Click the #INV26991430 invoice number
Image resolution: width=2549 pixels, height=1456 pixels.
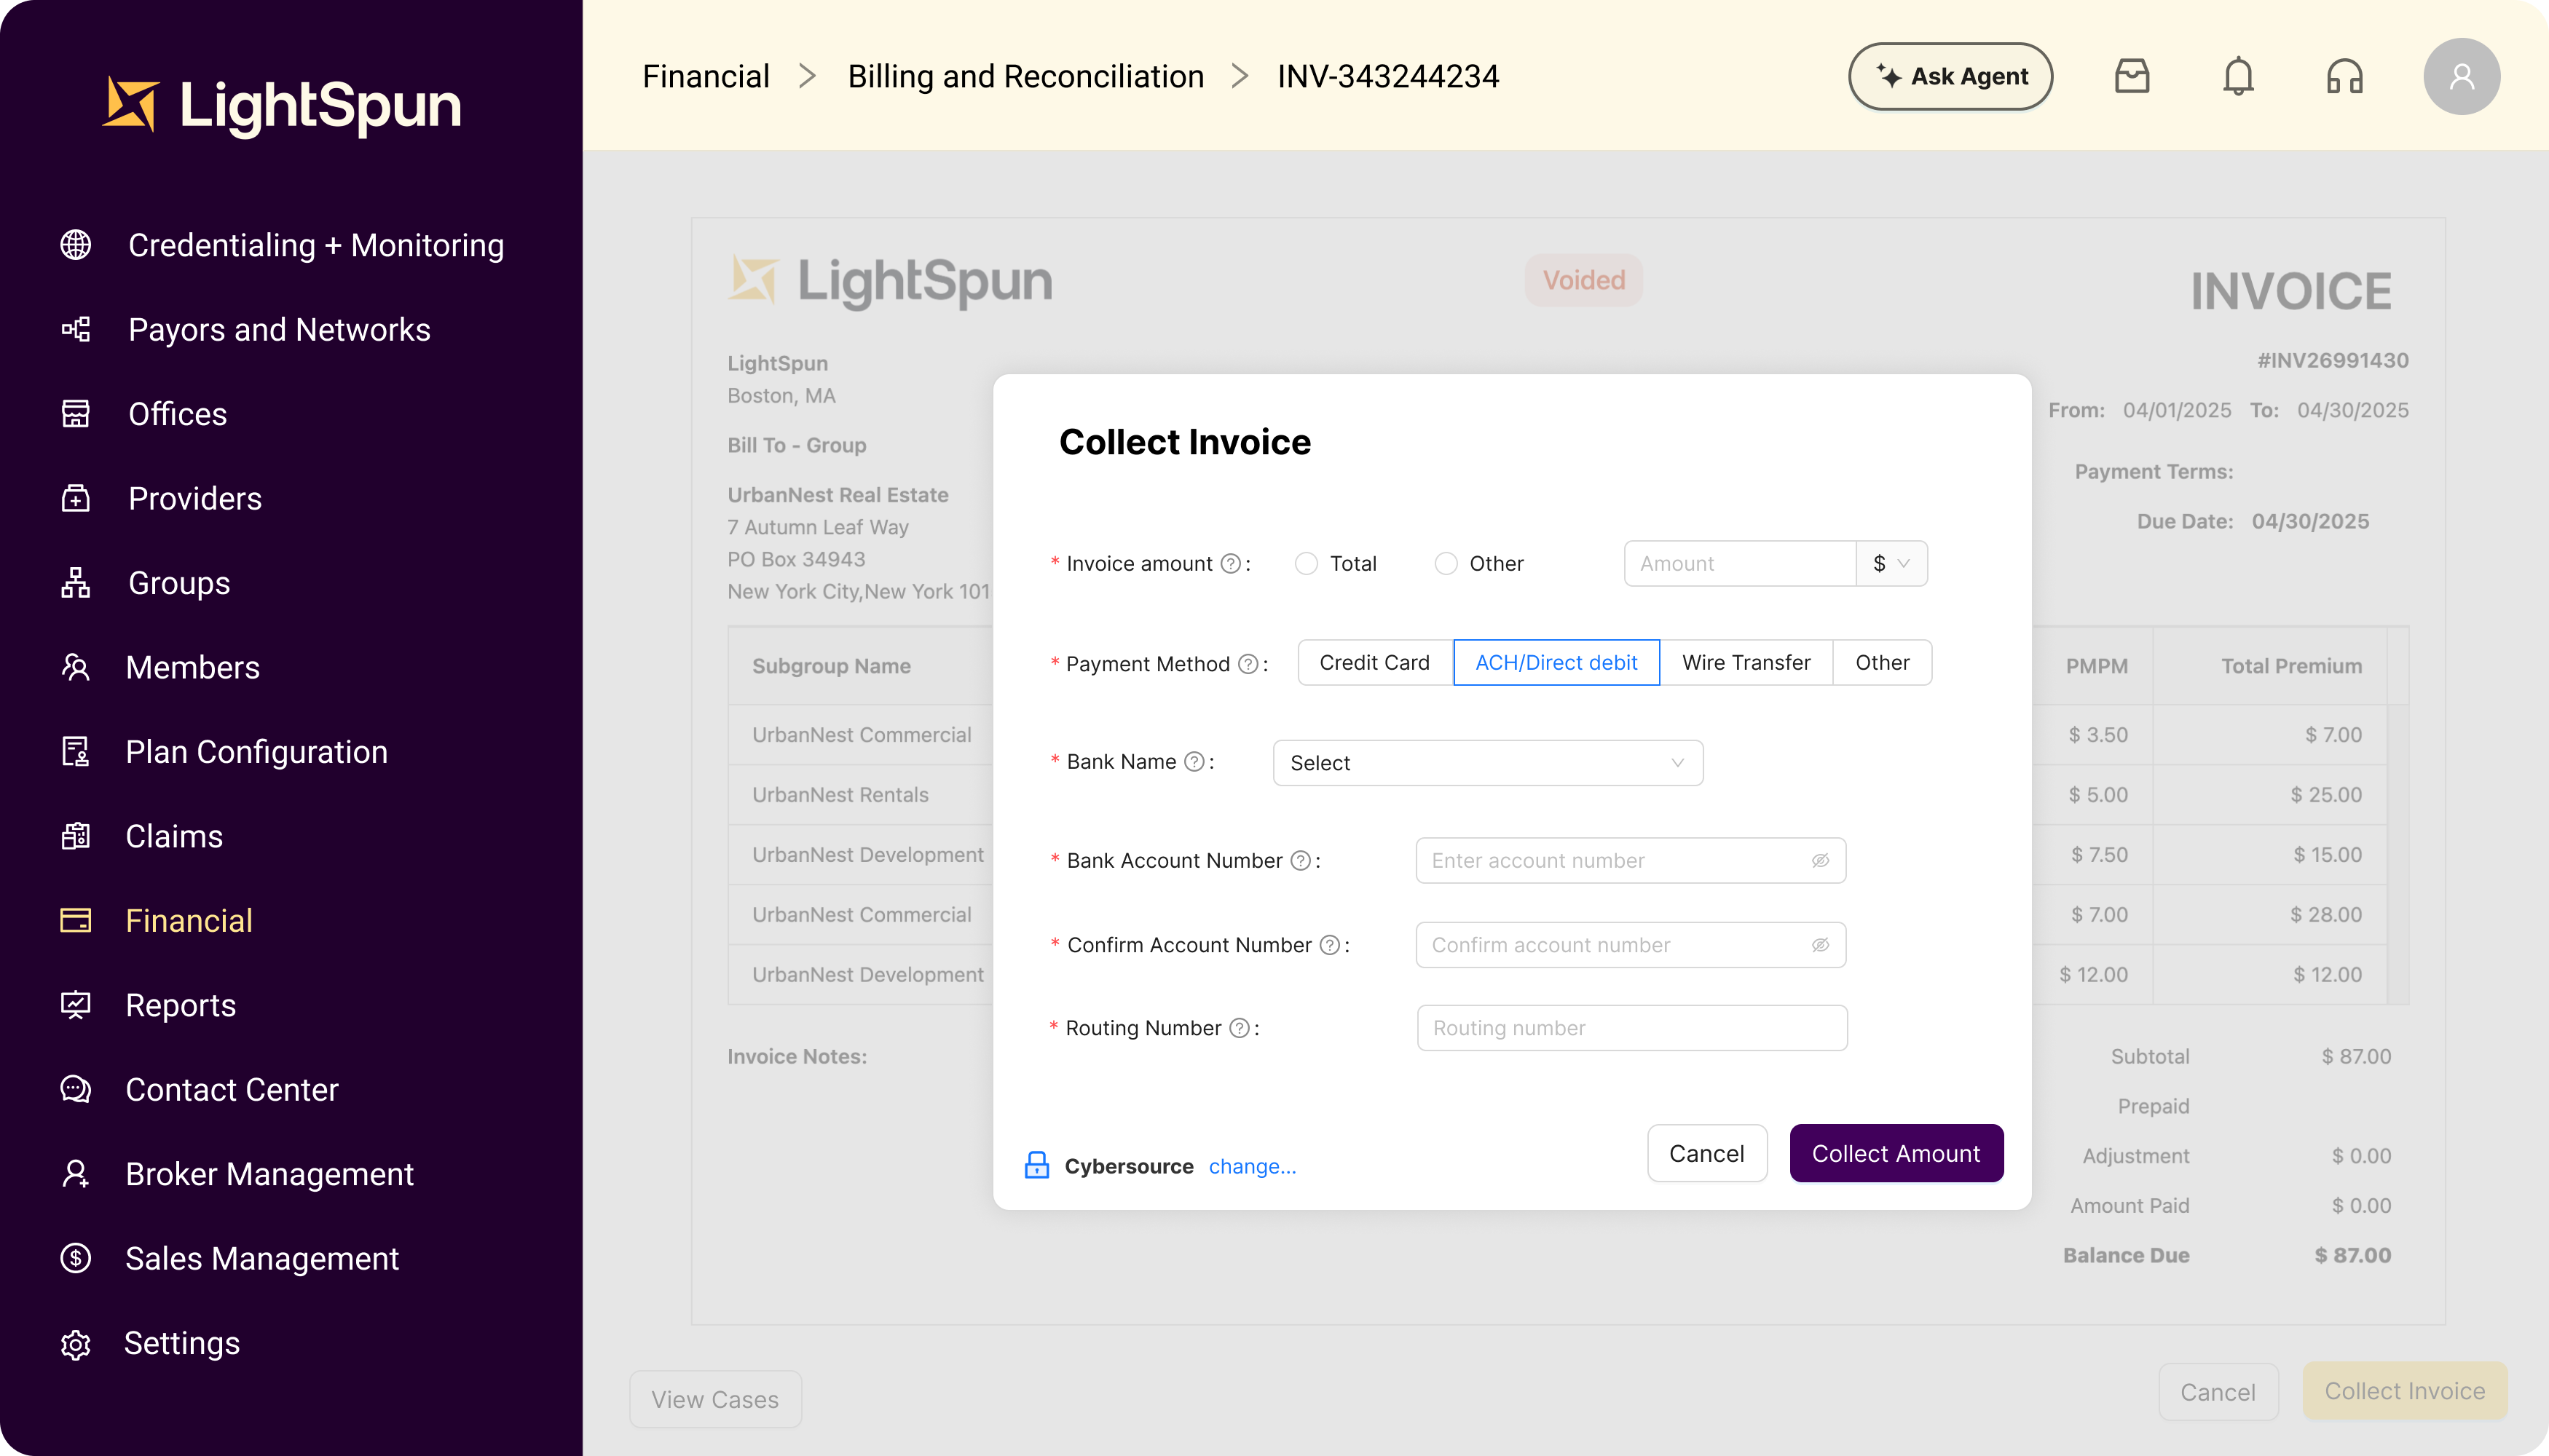pos(2332,360)
